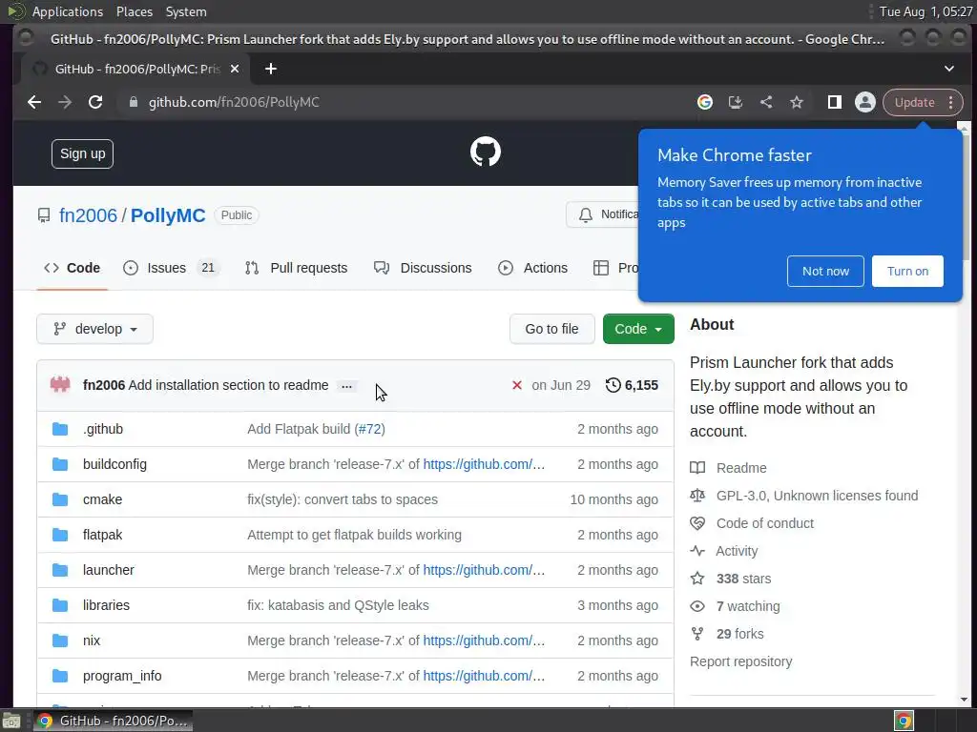977x732 pixels.
Task: Click the show desktop icon in the taskbar
Action: [x=11, y=721]
